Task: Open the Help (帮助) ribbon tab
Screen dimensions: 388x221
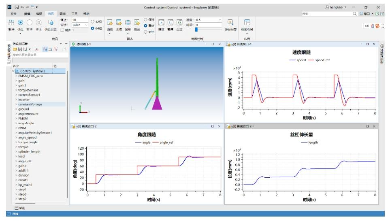Action: pos(86,14)
